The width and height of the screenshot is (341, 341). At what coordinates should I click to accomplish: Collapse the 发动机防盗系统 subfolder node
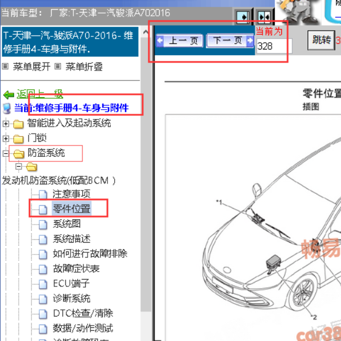19,167
